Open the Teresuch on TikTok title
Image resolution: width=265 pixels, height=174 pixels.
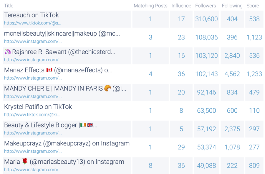coord(32,15)
